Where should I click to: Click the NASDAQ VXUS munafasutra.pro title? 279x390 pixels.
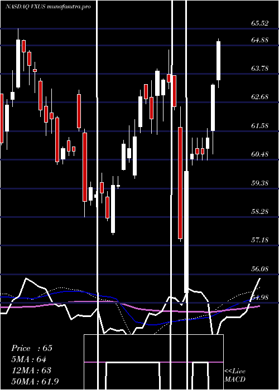(x=48, y=7)
